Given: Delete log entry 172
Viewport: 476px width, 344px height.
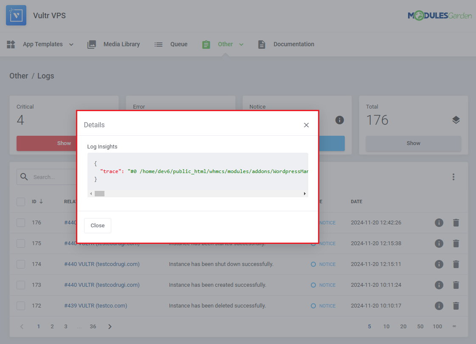Looking at the screenshot, I should [456, 306].
